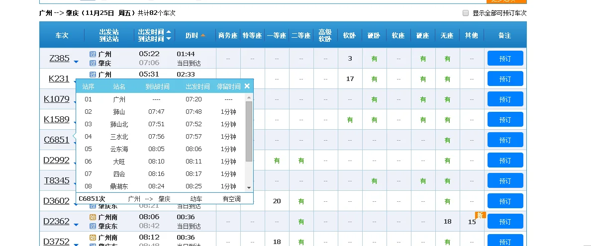Sort by 出发时间 到达时间 header
591x246 pixels.
[x=155, y=35]
